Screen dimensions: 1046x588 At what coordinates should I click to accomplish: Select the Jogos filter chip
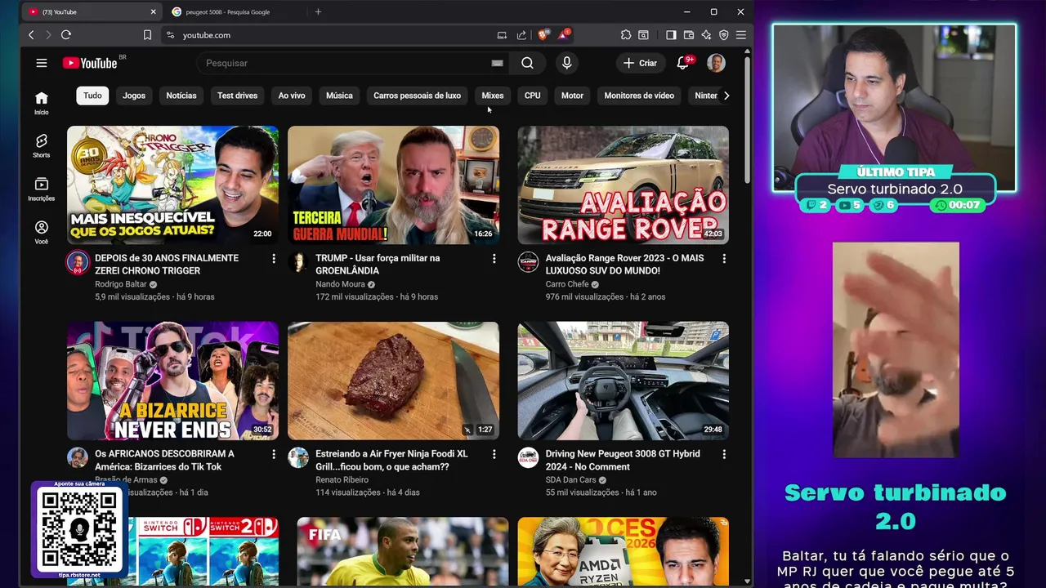pos(134,96)
